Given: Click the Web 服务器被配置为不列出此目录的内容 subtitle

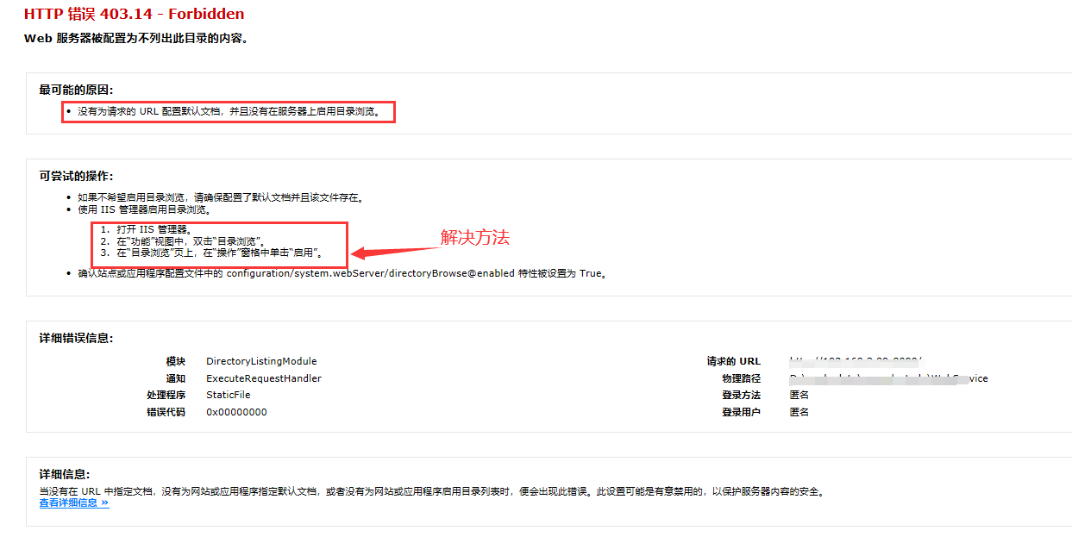Looking at the screenshot, I should 134,38.
